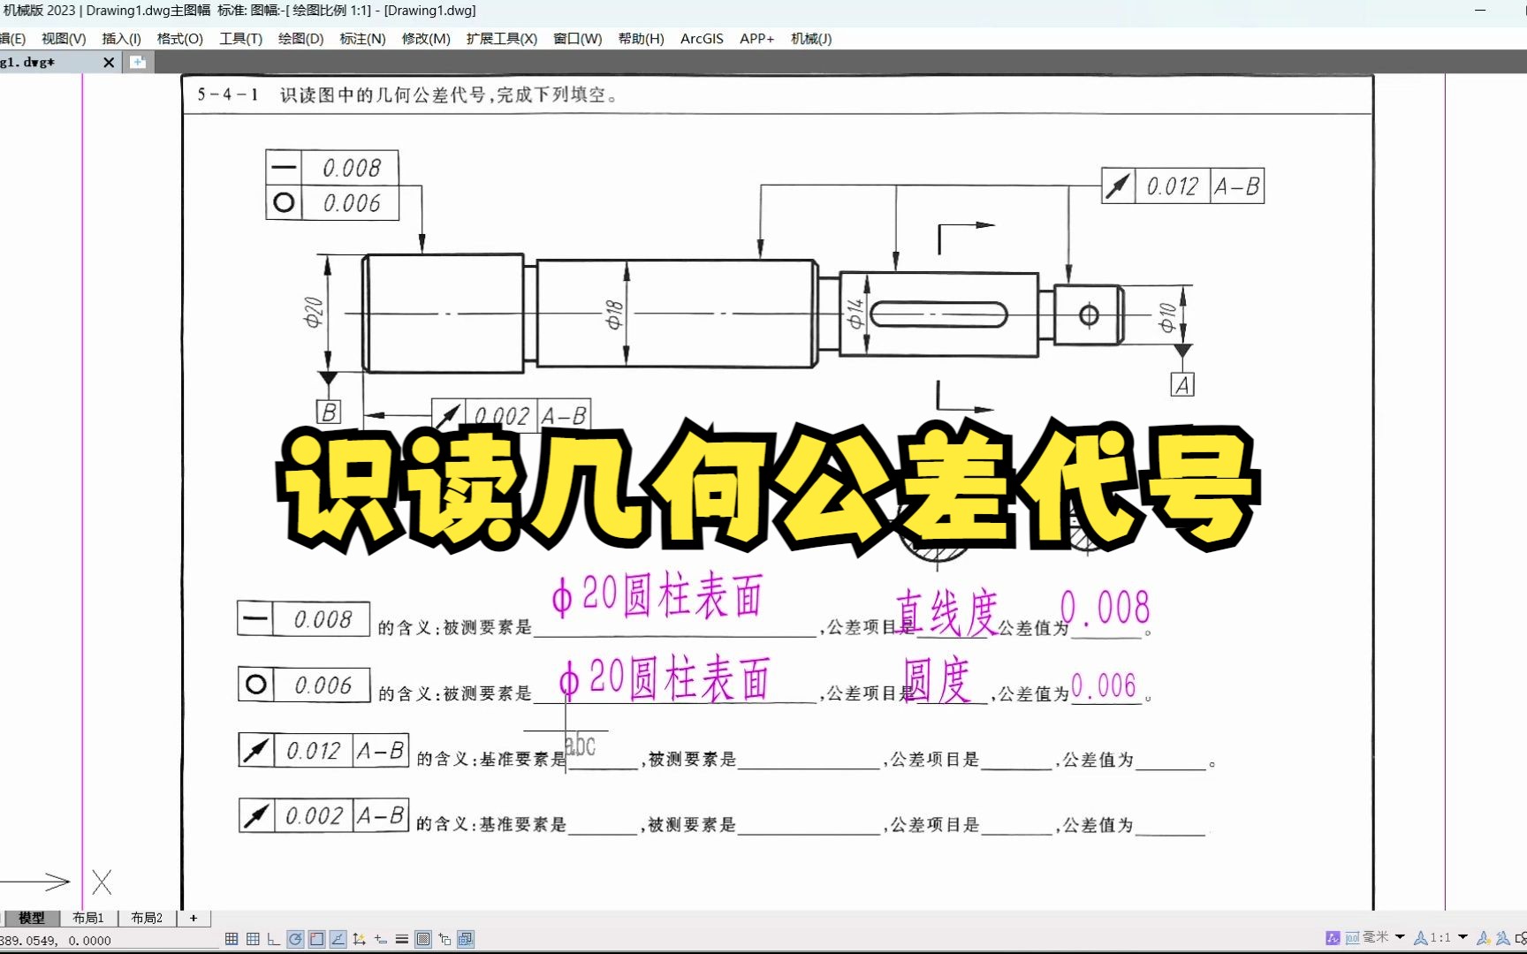Open the APP+ menu
Viewport: 1527px width, 954px height.
click(756, 39)
